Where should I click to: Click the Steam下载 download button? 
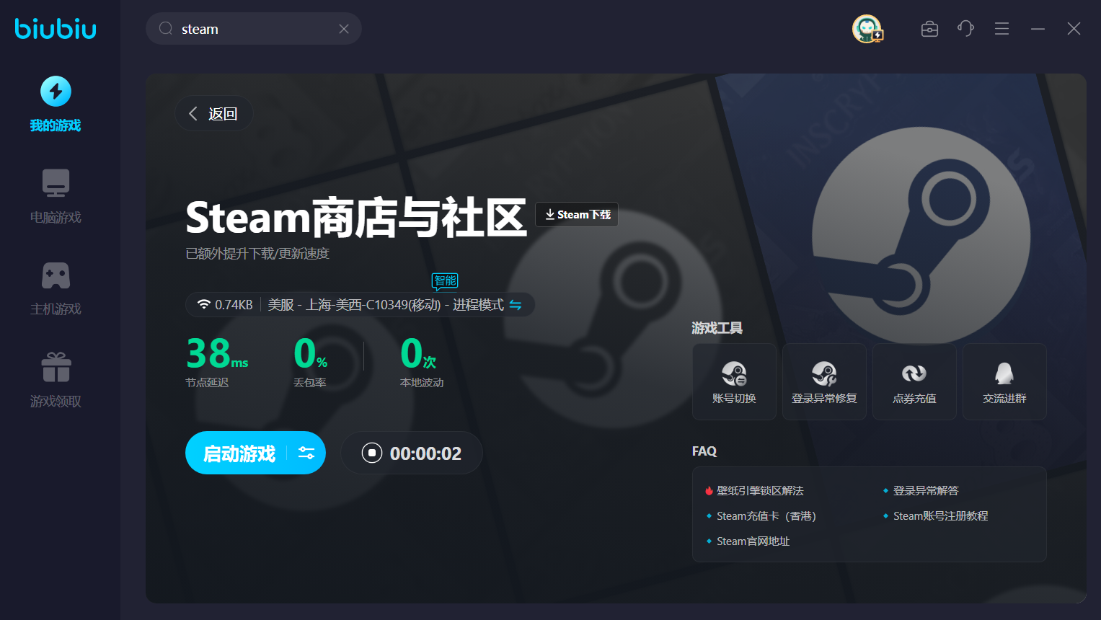click(577, 215)
